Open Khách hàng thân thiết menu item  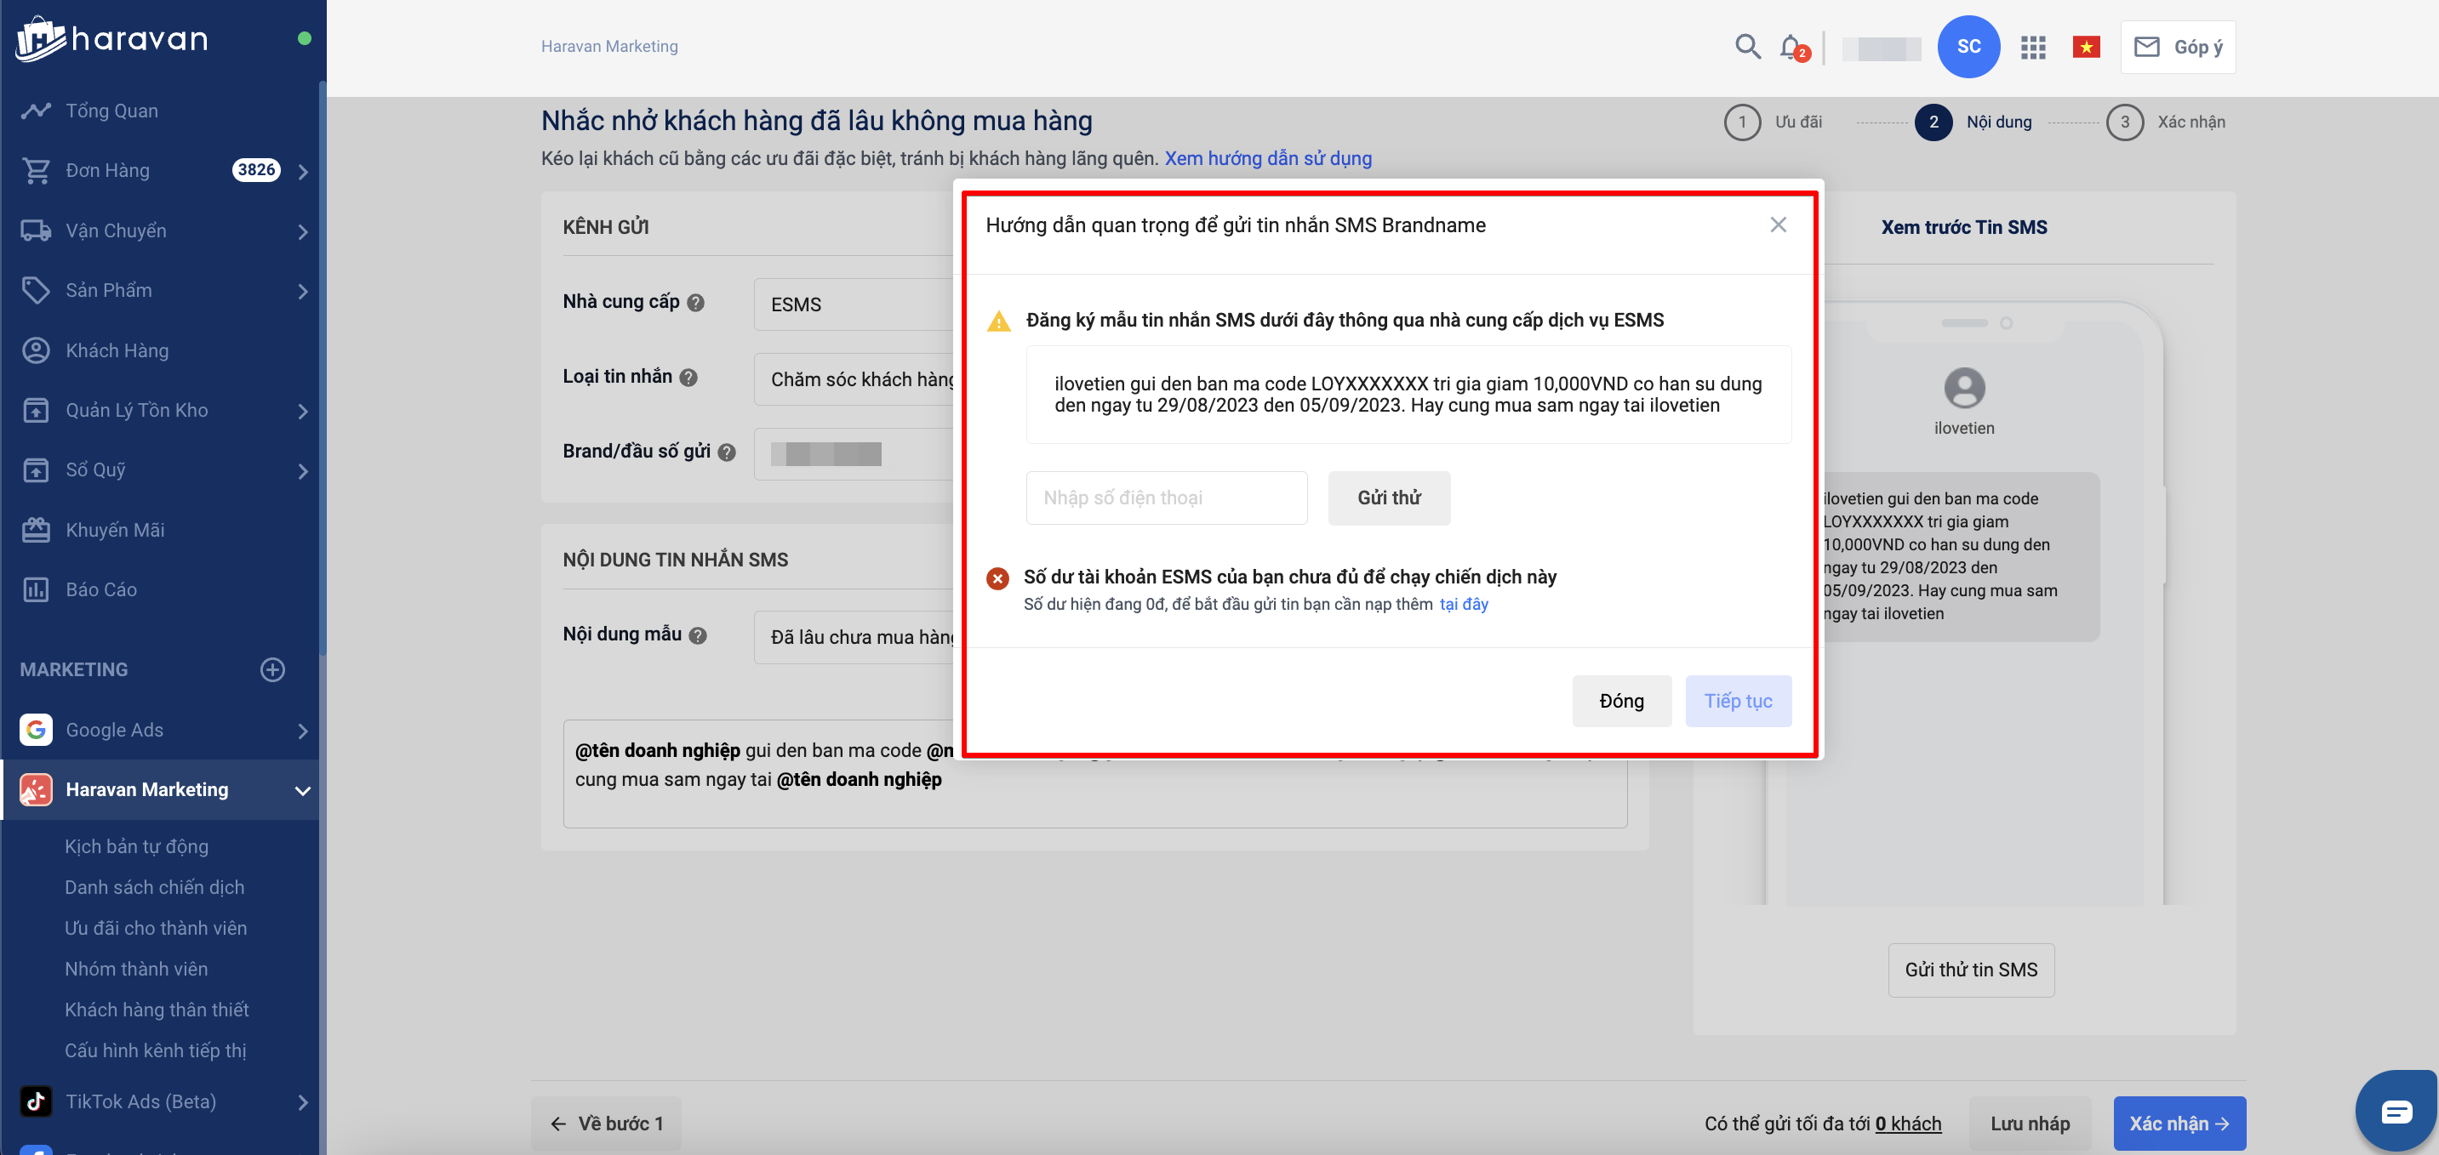point(157,1010)
